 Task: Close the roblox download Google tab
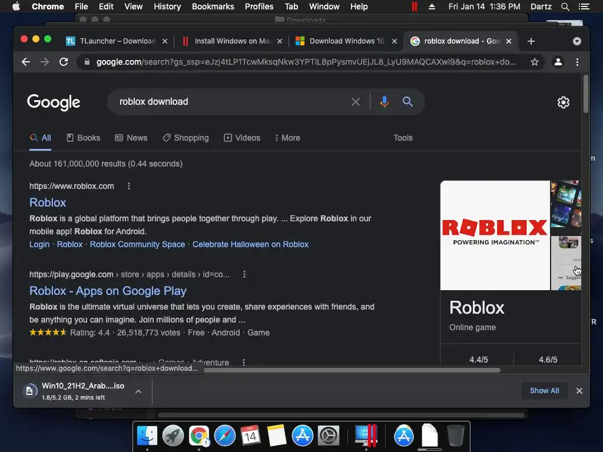point(509,41)
